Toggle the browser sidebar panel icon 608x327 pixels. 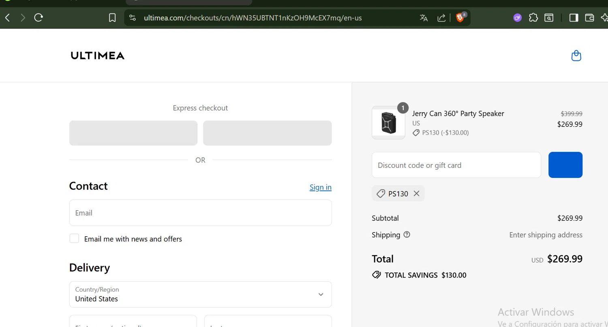574,17
